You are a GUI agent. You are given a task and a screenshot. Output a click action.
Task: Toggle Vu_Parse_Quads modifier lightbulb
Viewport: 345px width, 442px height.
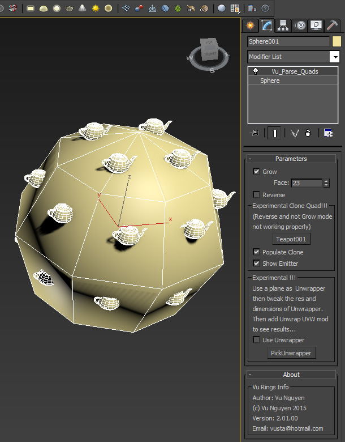click(256, 71)
